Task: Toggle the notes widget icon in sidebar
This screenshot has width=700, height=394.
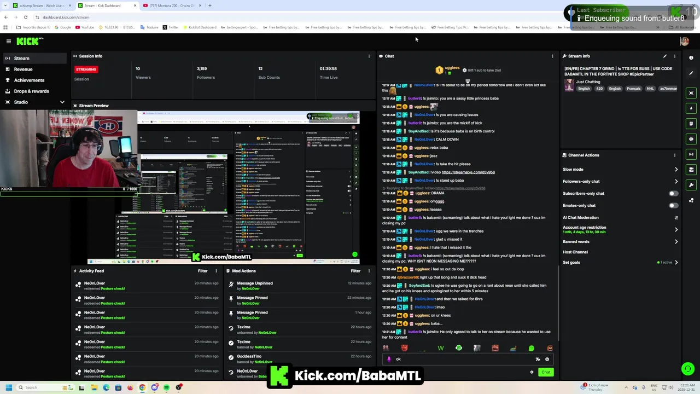Action: point(691,124)
